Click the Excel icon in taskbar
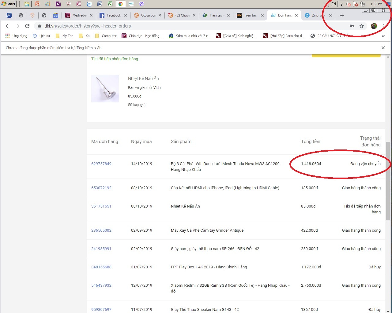The width and height of the screenshot is (392, 313). click(x=110, y=4)
